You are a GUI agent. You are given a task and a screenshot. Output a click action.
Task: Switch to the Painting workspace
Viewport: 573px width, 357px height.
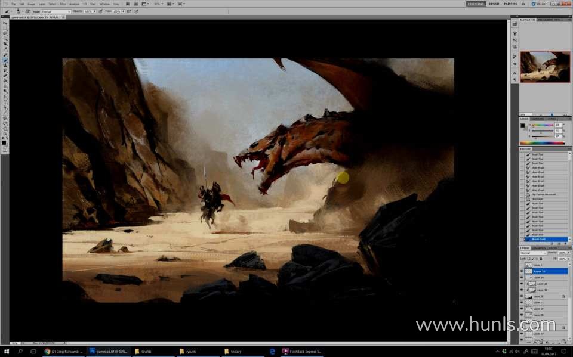[510, 4]
